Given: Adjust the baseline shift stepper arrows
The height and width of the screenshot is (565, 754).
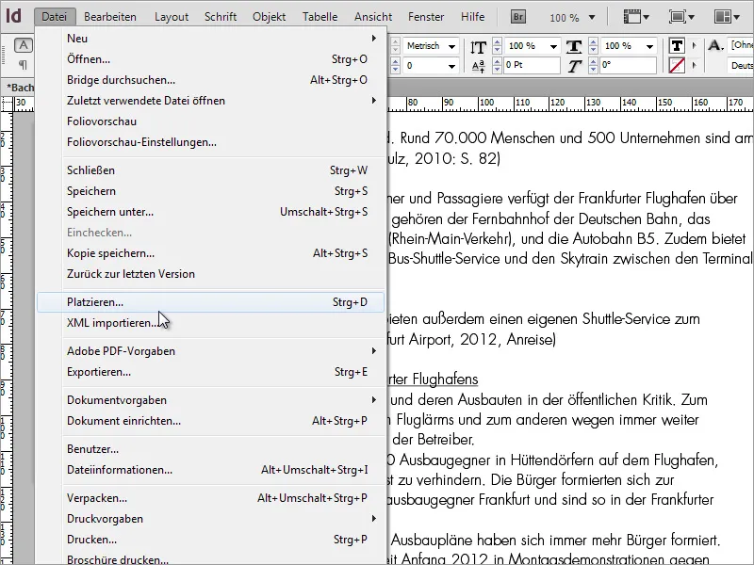Looking at the screenshot, I should tap(498, 65).
